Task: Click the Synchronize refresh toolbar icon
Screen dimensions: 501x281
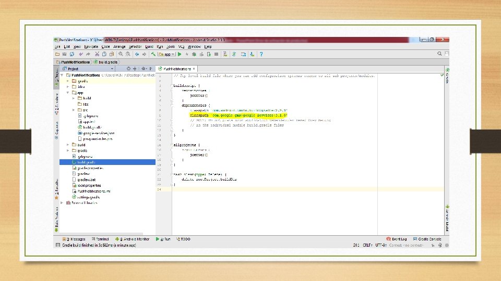Action: pos(72,55)
